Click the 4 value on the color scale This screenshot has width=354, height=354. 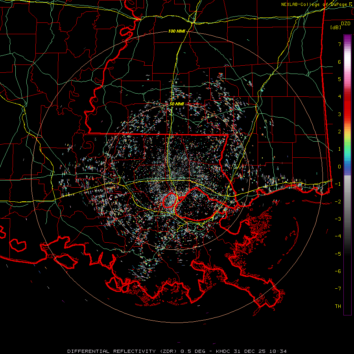click(x=339, y=97)
